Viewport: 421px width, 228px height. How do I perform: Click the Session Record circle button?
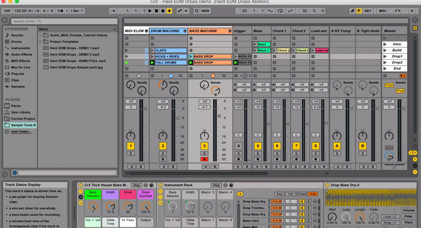pos(197,11)
